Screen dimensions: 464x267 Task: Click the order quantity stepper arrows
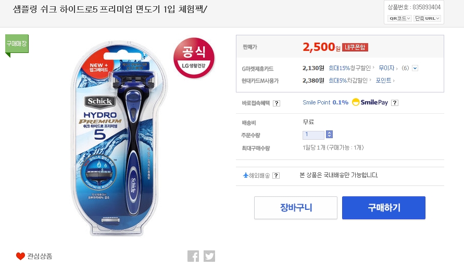click(329, 135)
